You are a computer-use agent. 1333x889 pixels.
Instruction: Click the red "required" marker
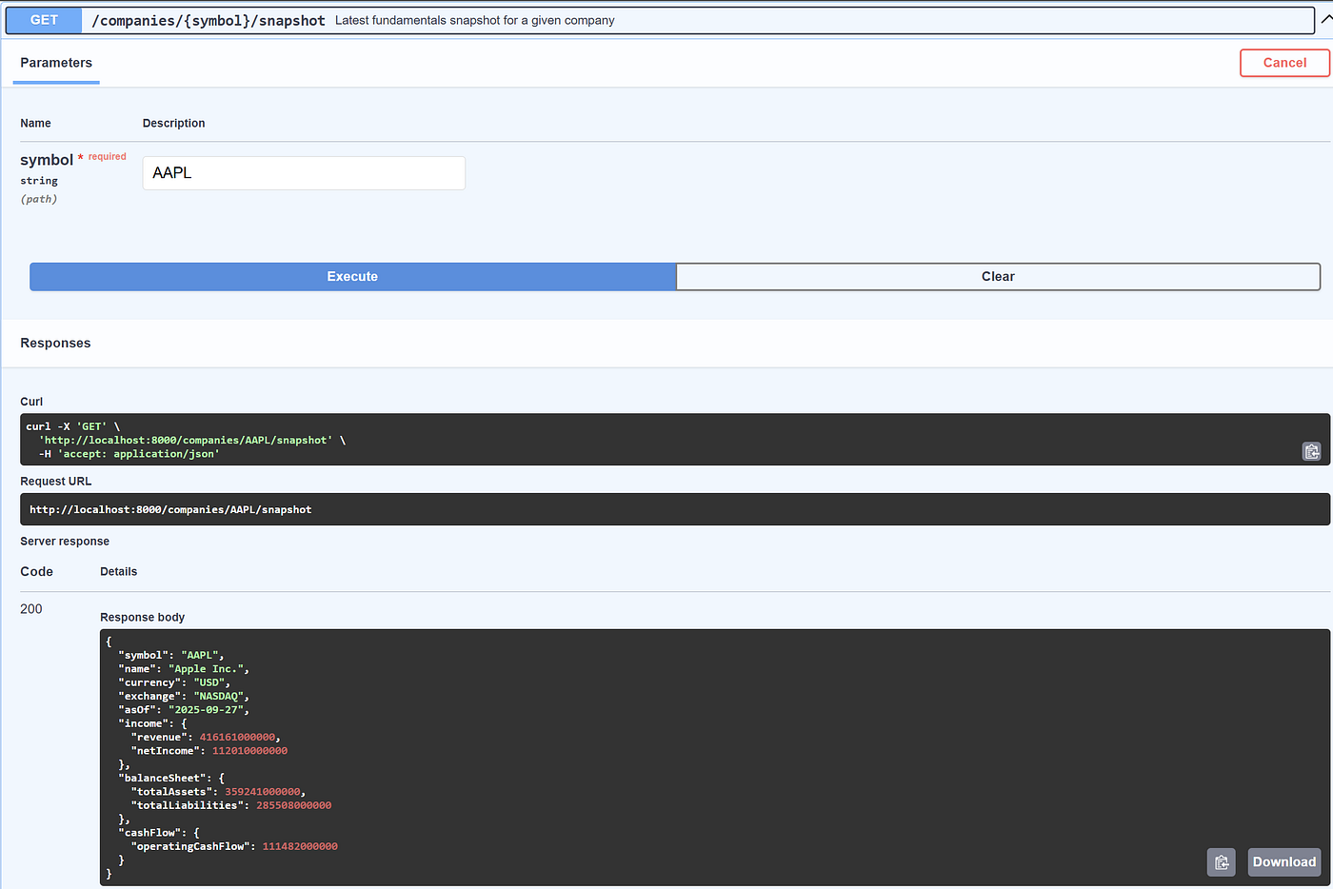click(107, 157)
